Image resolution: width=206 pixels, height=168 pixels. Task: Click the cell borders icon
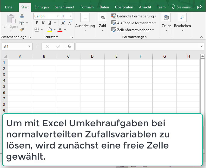[37, 30]
